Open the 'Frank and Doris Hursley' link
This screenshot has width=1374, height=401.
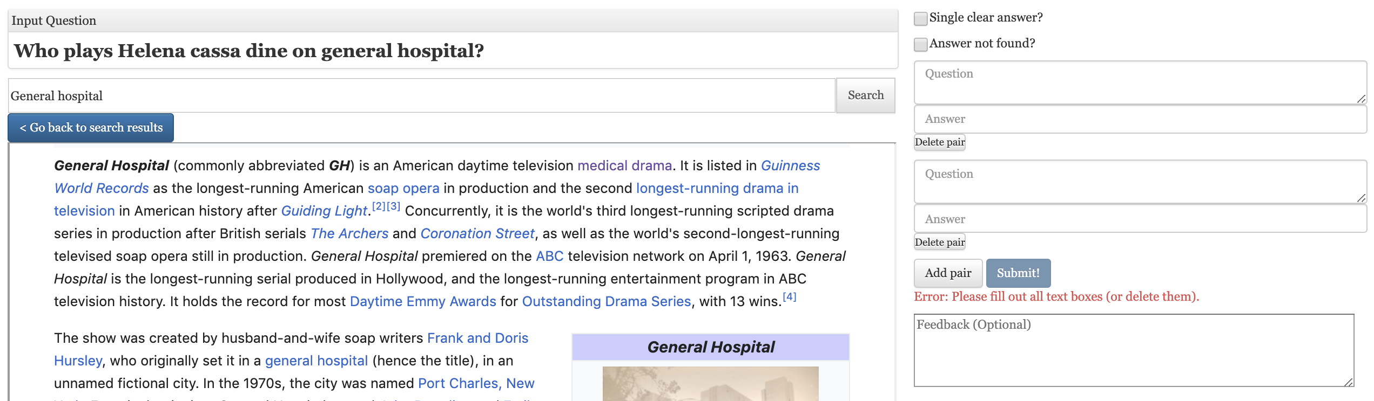coord(477,338)
